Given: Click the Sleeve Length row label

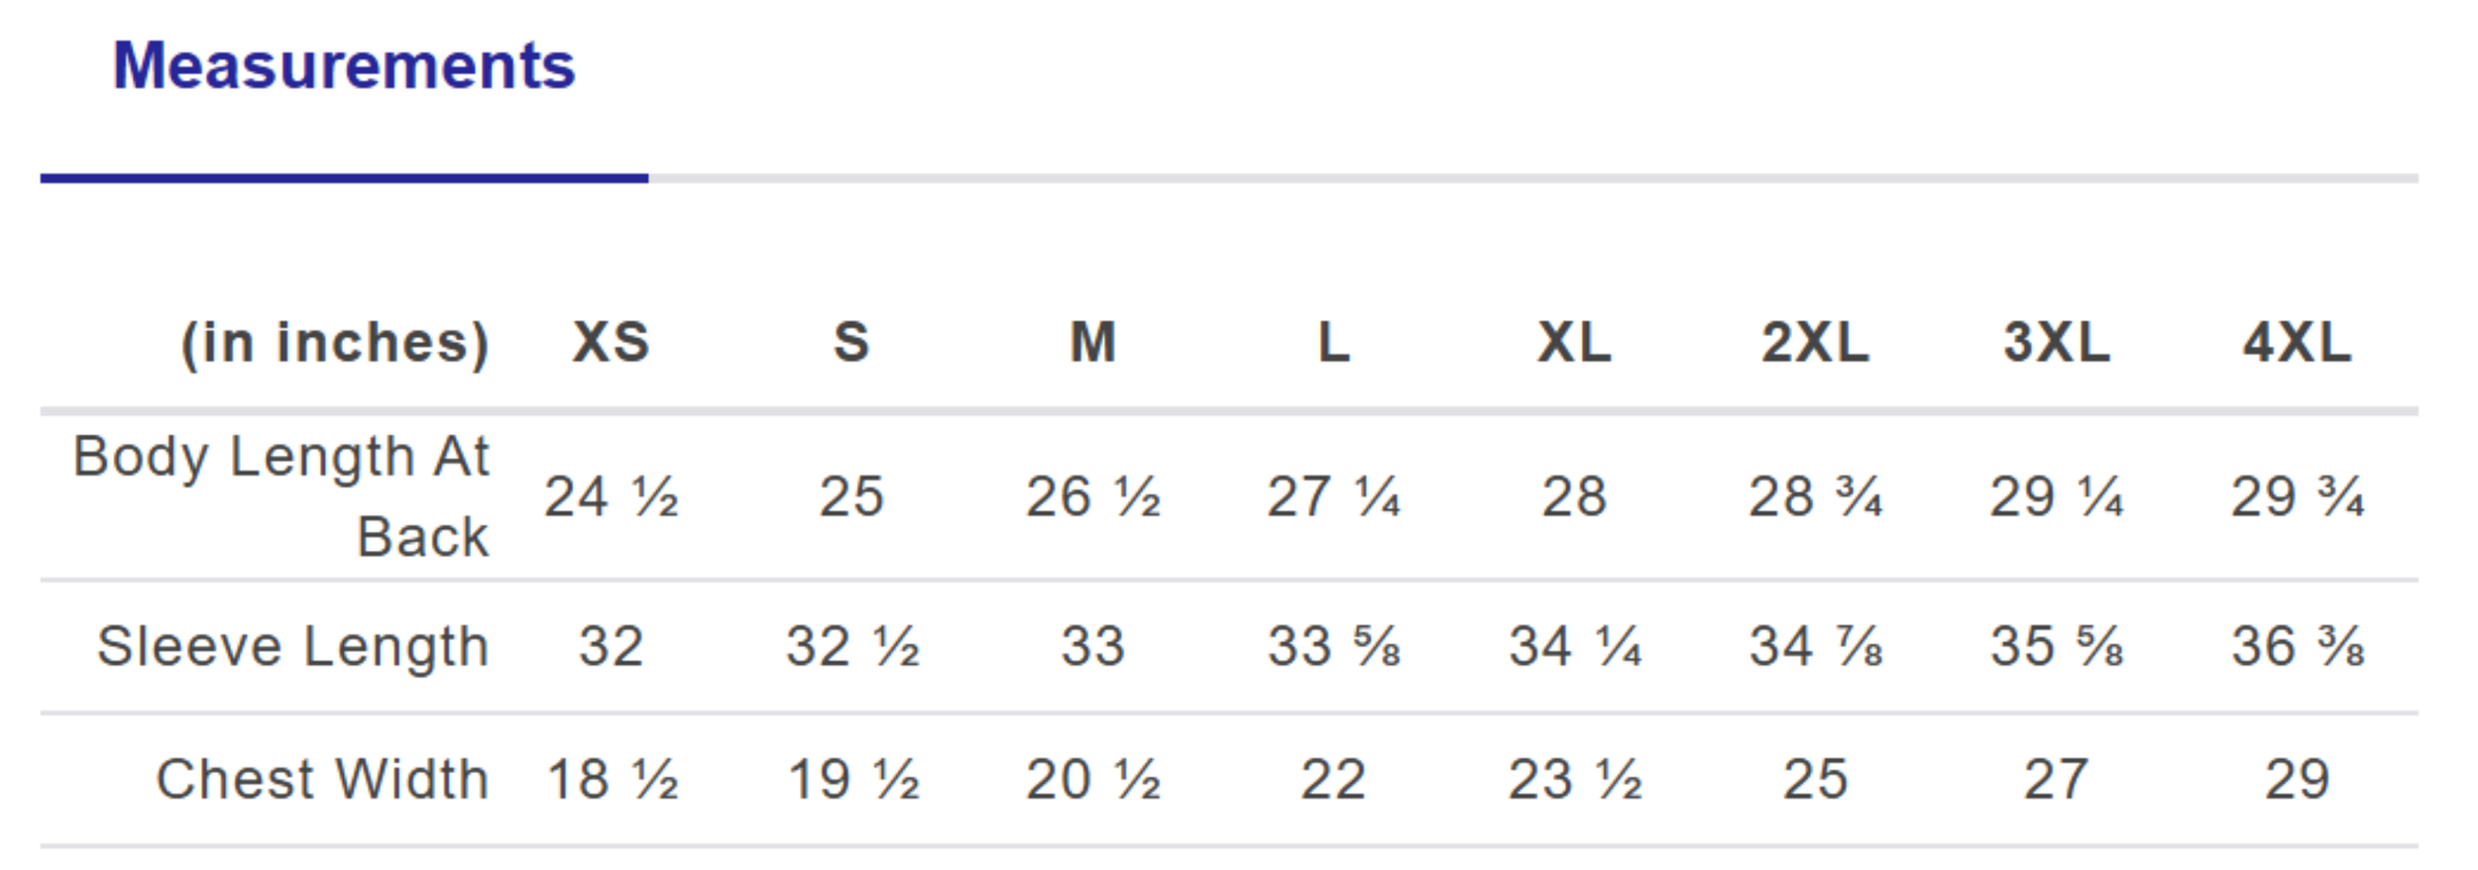Looking at the screenshot, I should point(293,647).
